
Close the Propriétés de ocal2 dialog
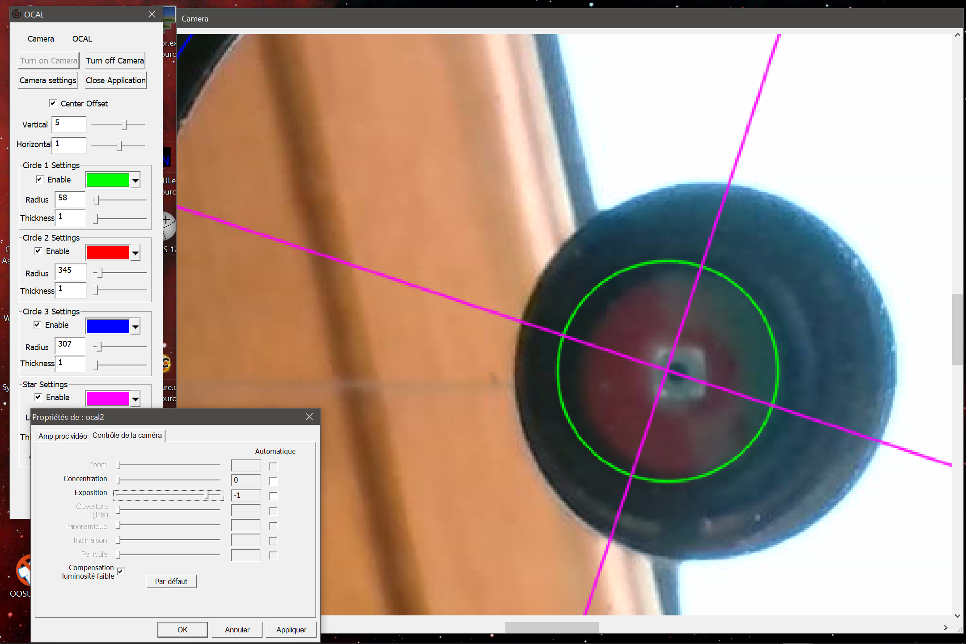point(309,417)
